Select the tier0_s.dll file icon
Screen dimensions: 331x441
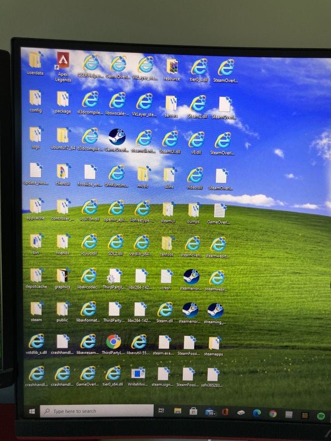point(199,67)
